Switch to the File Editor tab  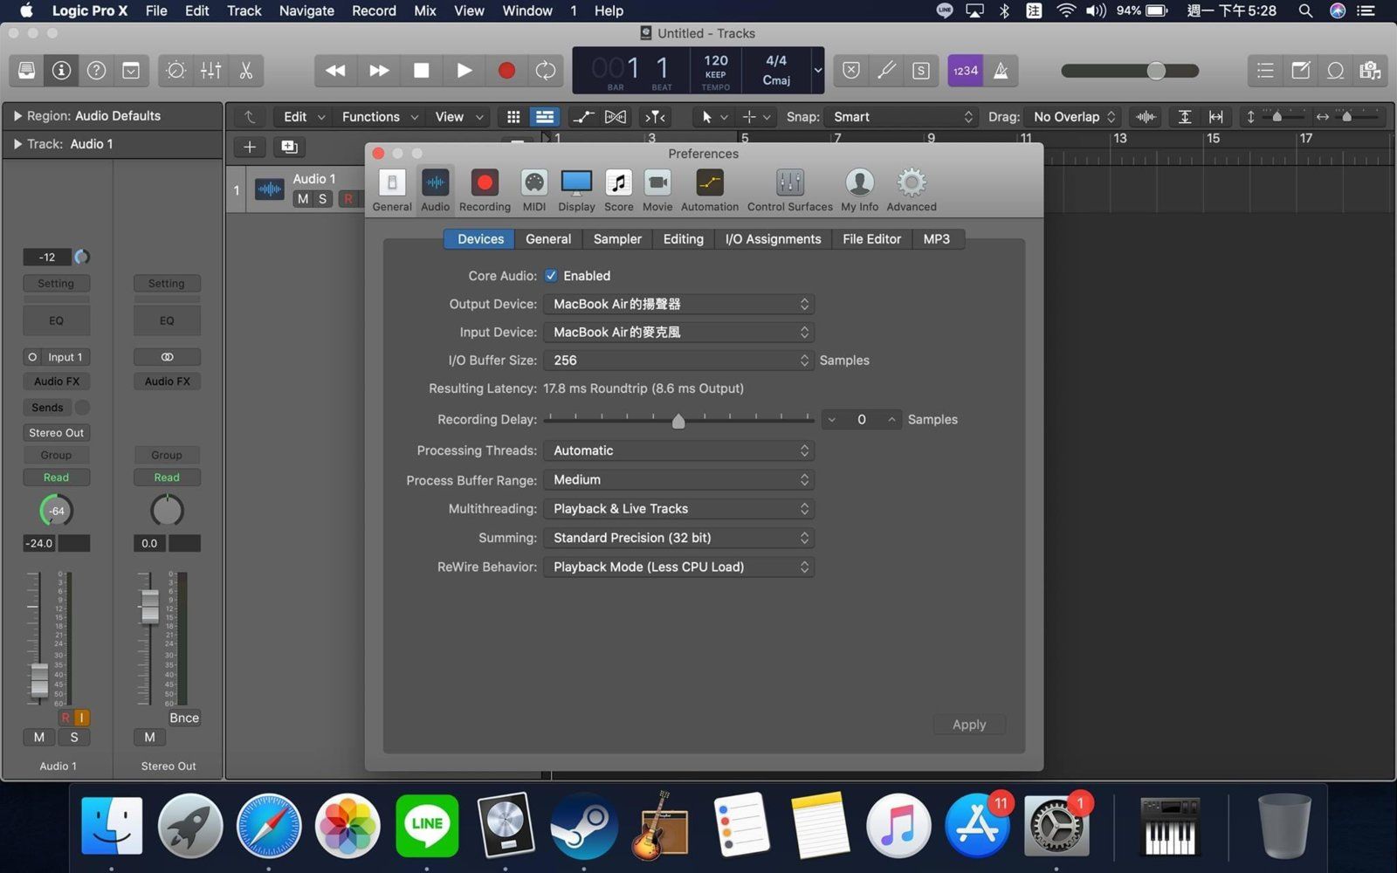(871, 239)
